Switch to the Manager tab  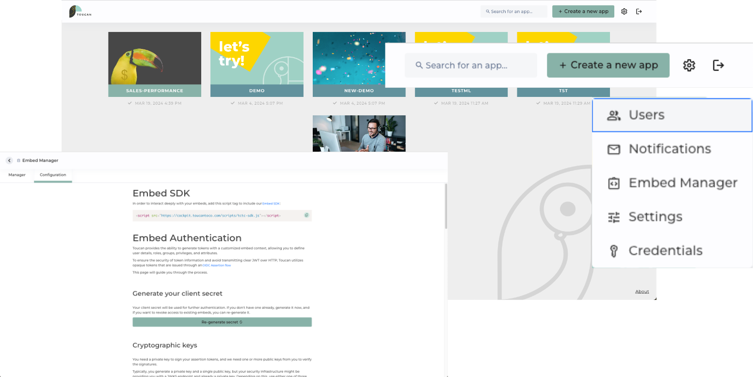[x=17, y=175]
